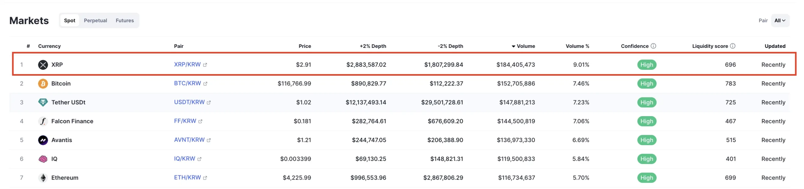Click the Liquidity score info icon
Image resolution: width=804 pixels, height=189 pixels.
733,46
